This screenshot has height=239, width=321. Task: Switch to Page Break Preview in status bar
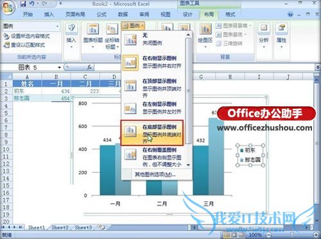[x=241, y=235]
